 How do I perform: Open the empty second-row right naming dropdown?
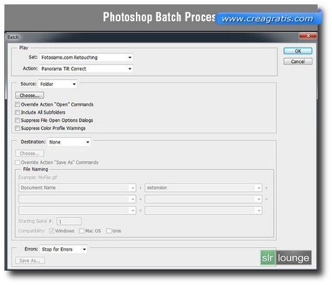point(204,199)
